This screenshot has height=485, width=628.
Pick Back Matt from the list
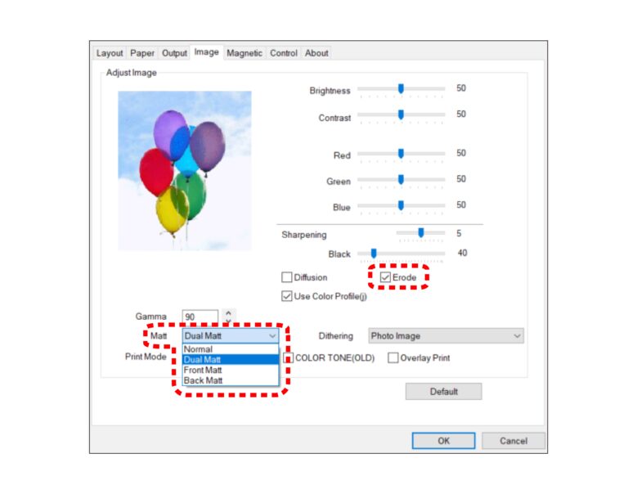[x=203, y=380]
